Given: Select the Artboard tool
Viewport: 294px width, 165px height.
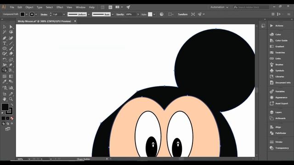Looking at the screenshot, I should [x=5, y=94].
